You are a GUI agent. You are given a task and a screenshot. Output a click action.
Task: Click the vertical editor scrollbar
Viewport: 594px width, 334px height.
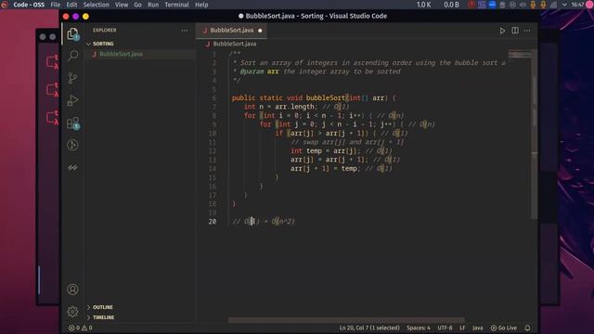coord(535,135)
